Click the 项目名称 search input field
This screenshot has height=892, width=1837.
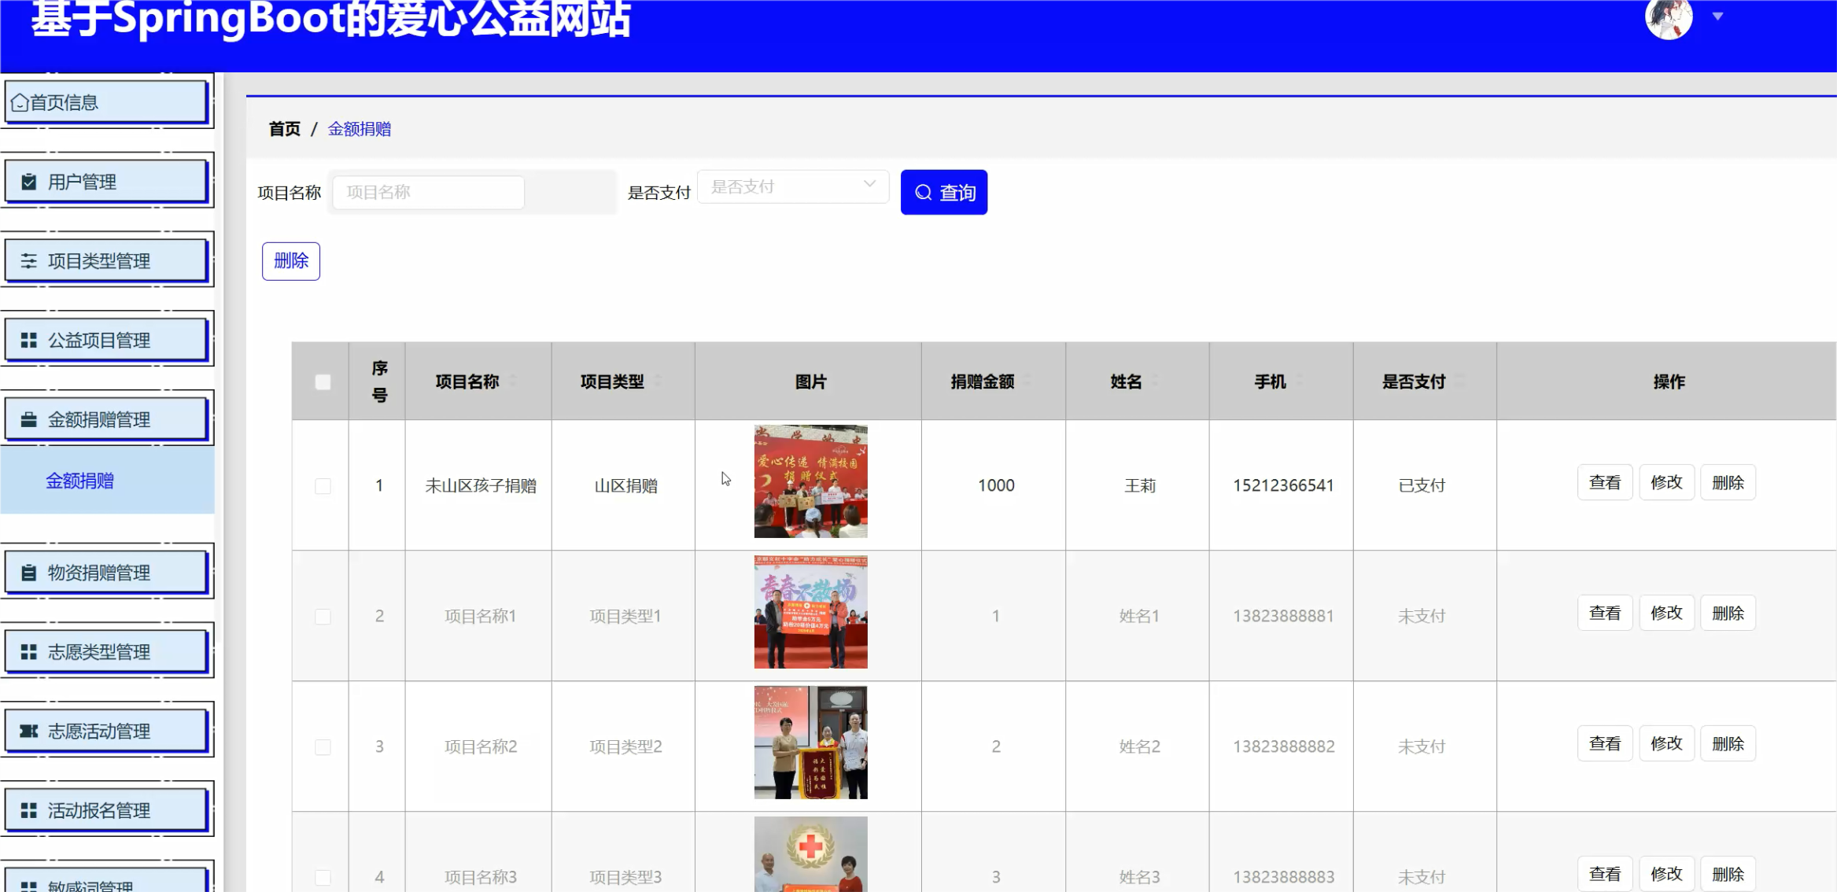pyautogui.click(x=429, y=193)
